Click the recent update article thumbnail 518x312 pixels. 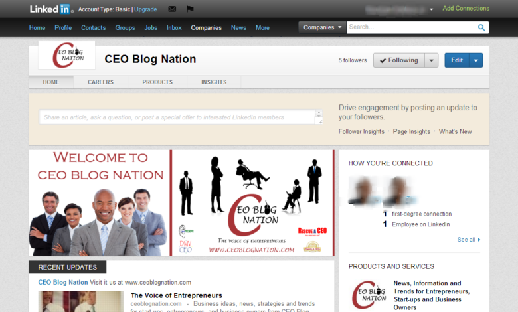81,301
